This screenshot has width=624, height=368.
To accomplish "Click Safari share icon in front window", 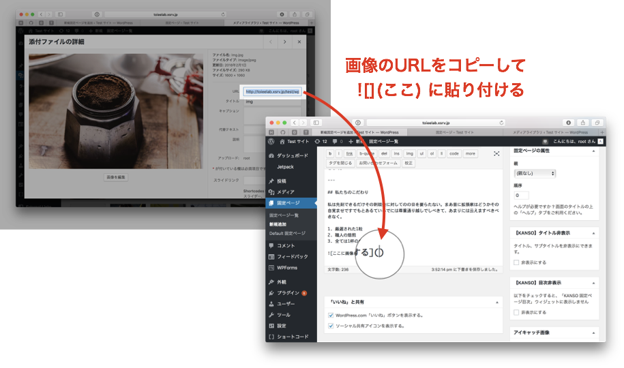I will pos(582,123).
